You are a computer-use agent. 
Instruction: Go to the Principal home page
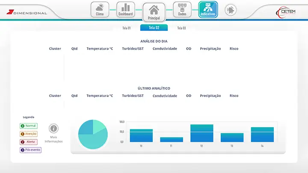click(154, 12)
